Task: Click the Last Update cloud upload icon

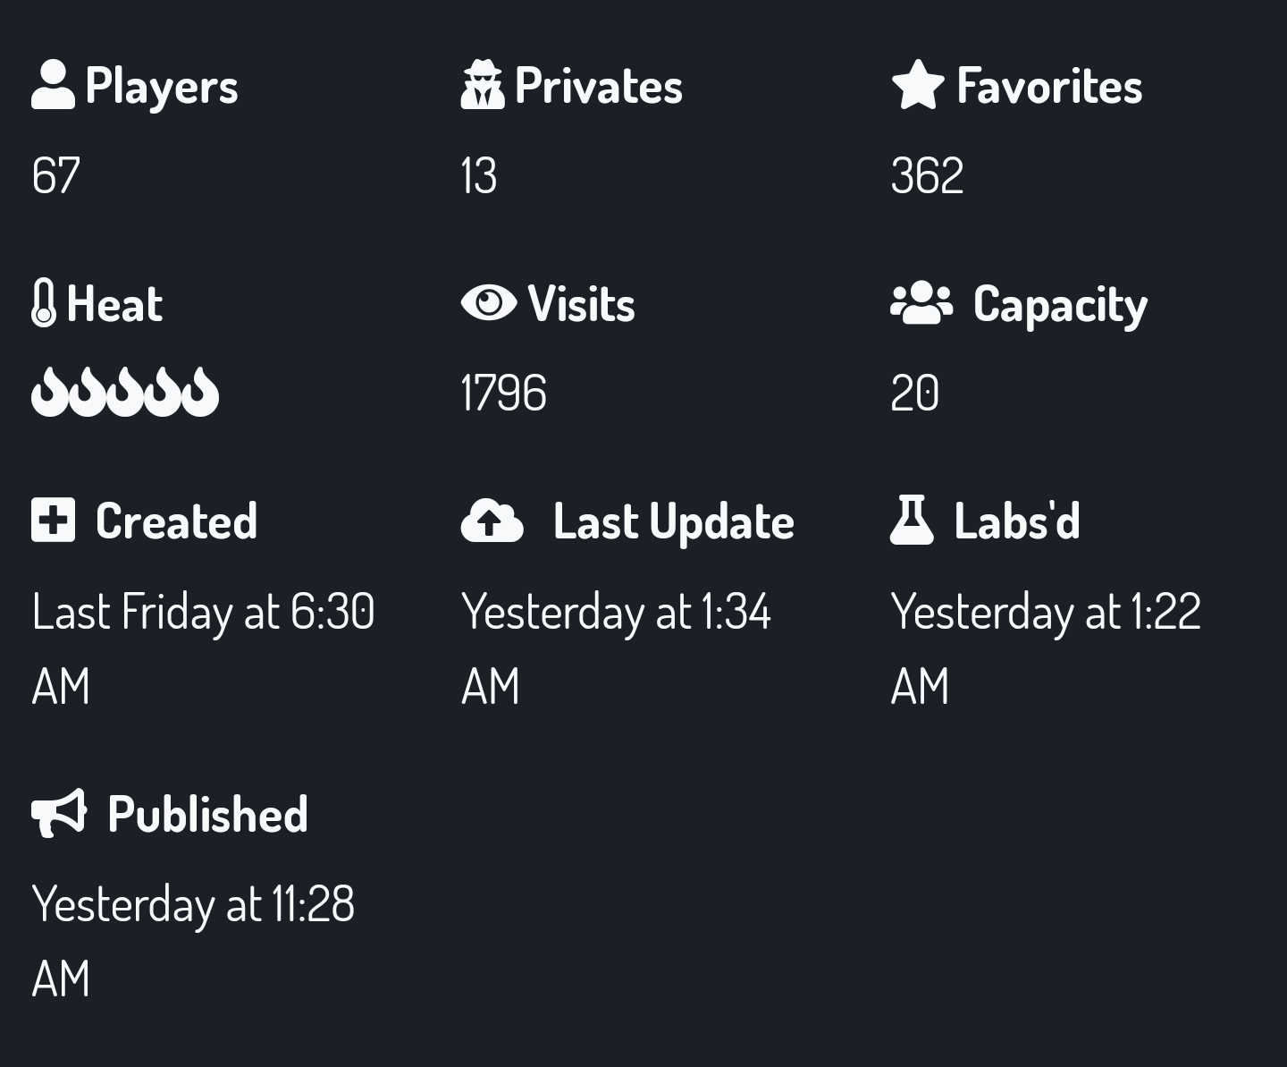Action: pos(492,521)
